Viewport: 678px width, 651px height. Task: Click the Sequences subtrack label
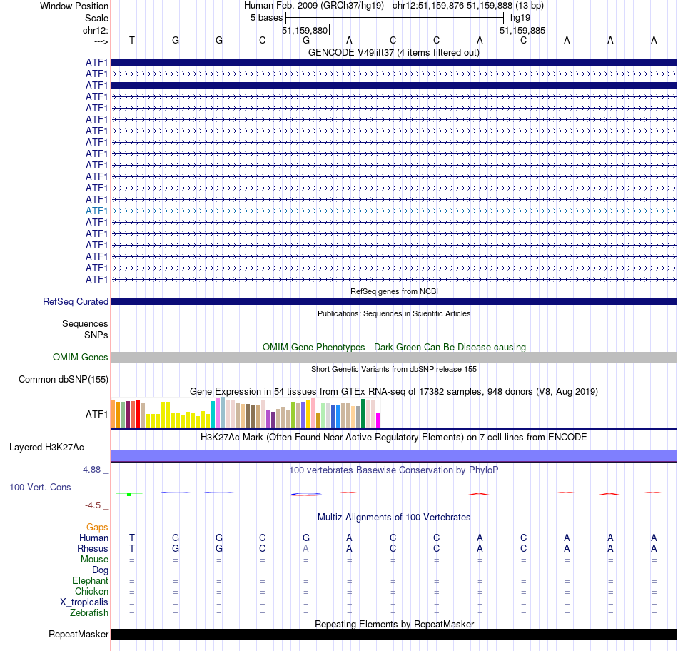(85, 323)
